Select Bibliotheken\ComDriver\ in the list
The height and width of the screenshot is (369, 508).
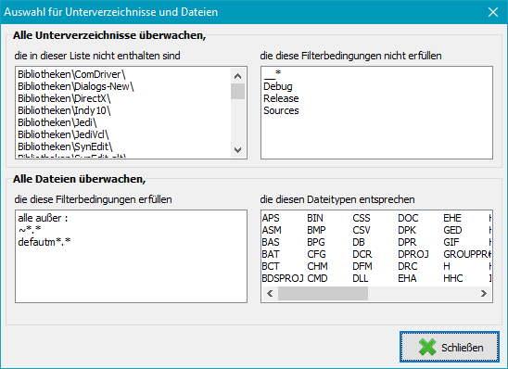coord(71,74)
